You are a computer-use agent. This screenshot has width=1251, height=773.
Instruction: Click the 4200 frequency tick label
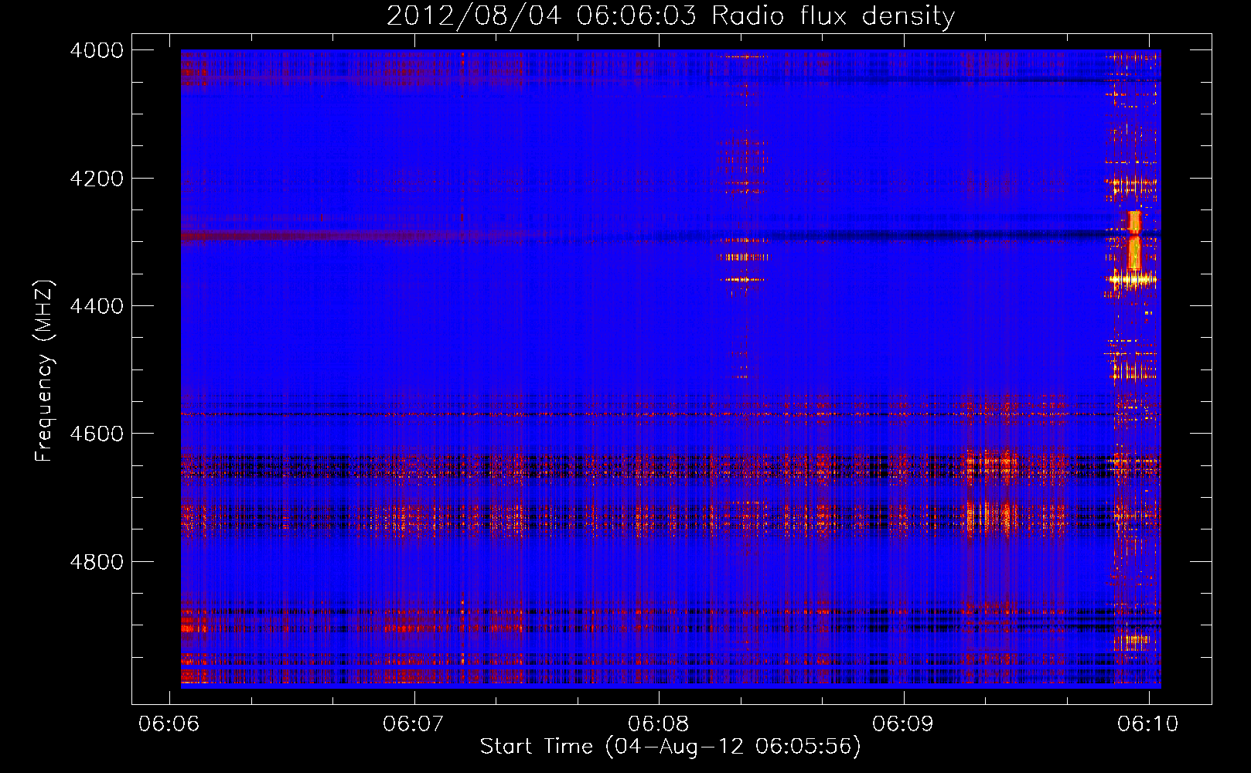click(97, 179)
